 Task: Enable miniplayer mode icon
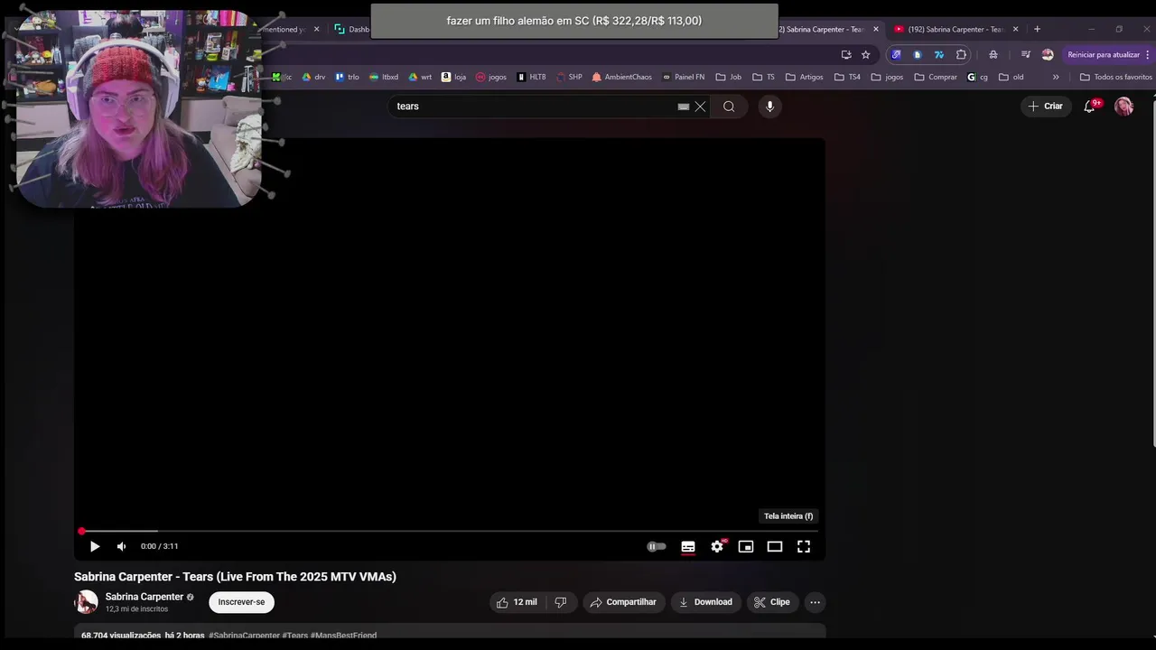(746, 546)
